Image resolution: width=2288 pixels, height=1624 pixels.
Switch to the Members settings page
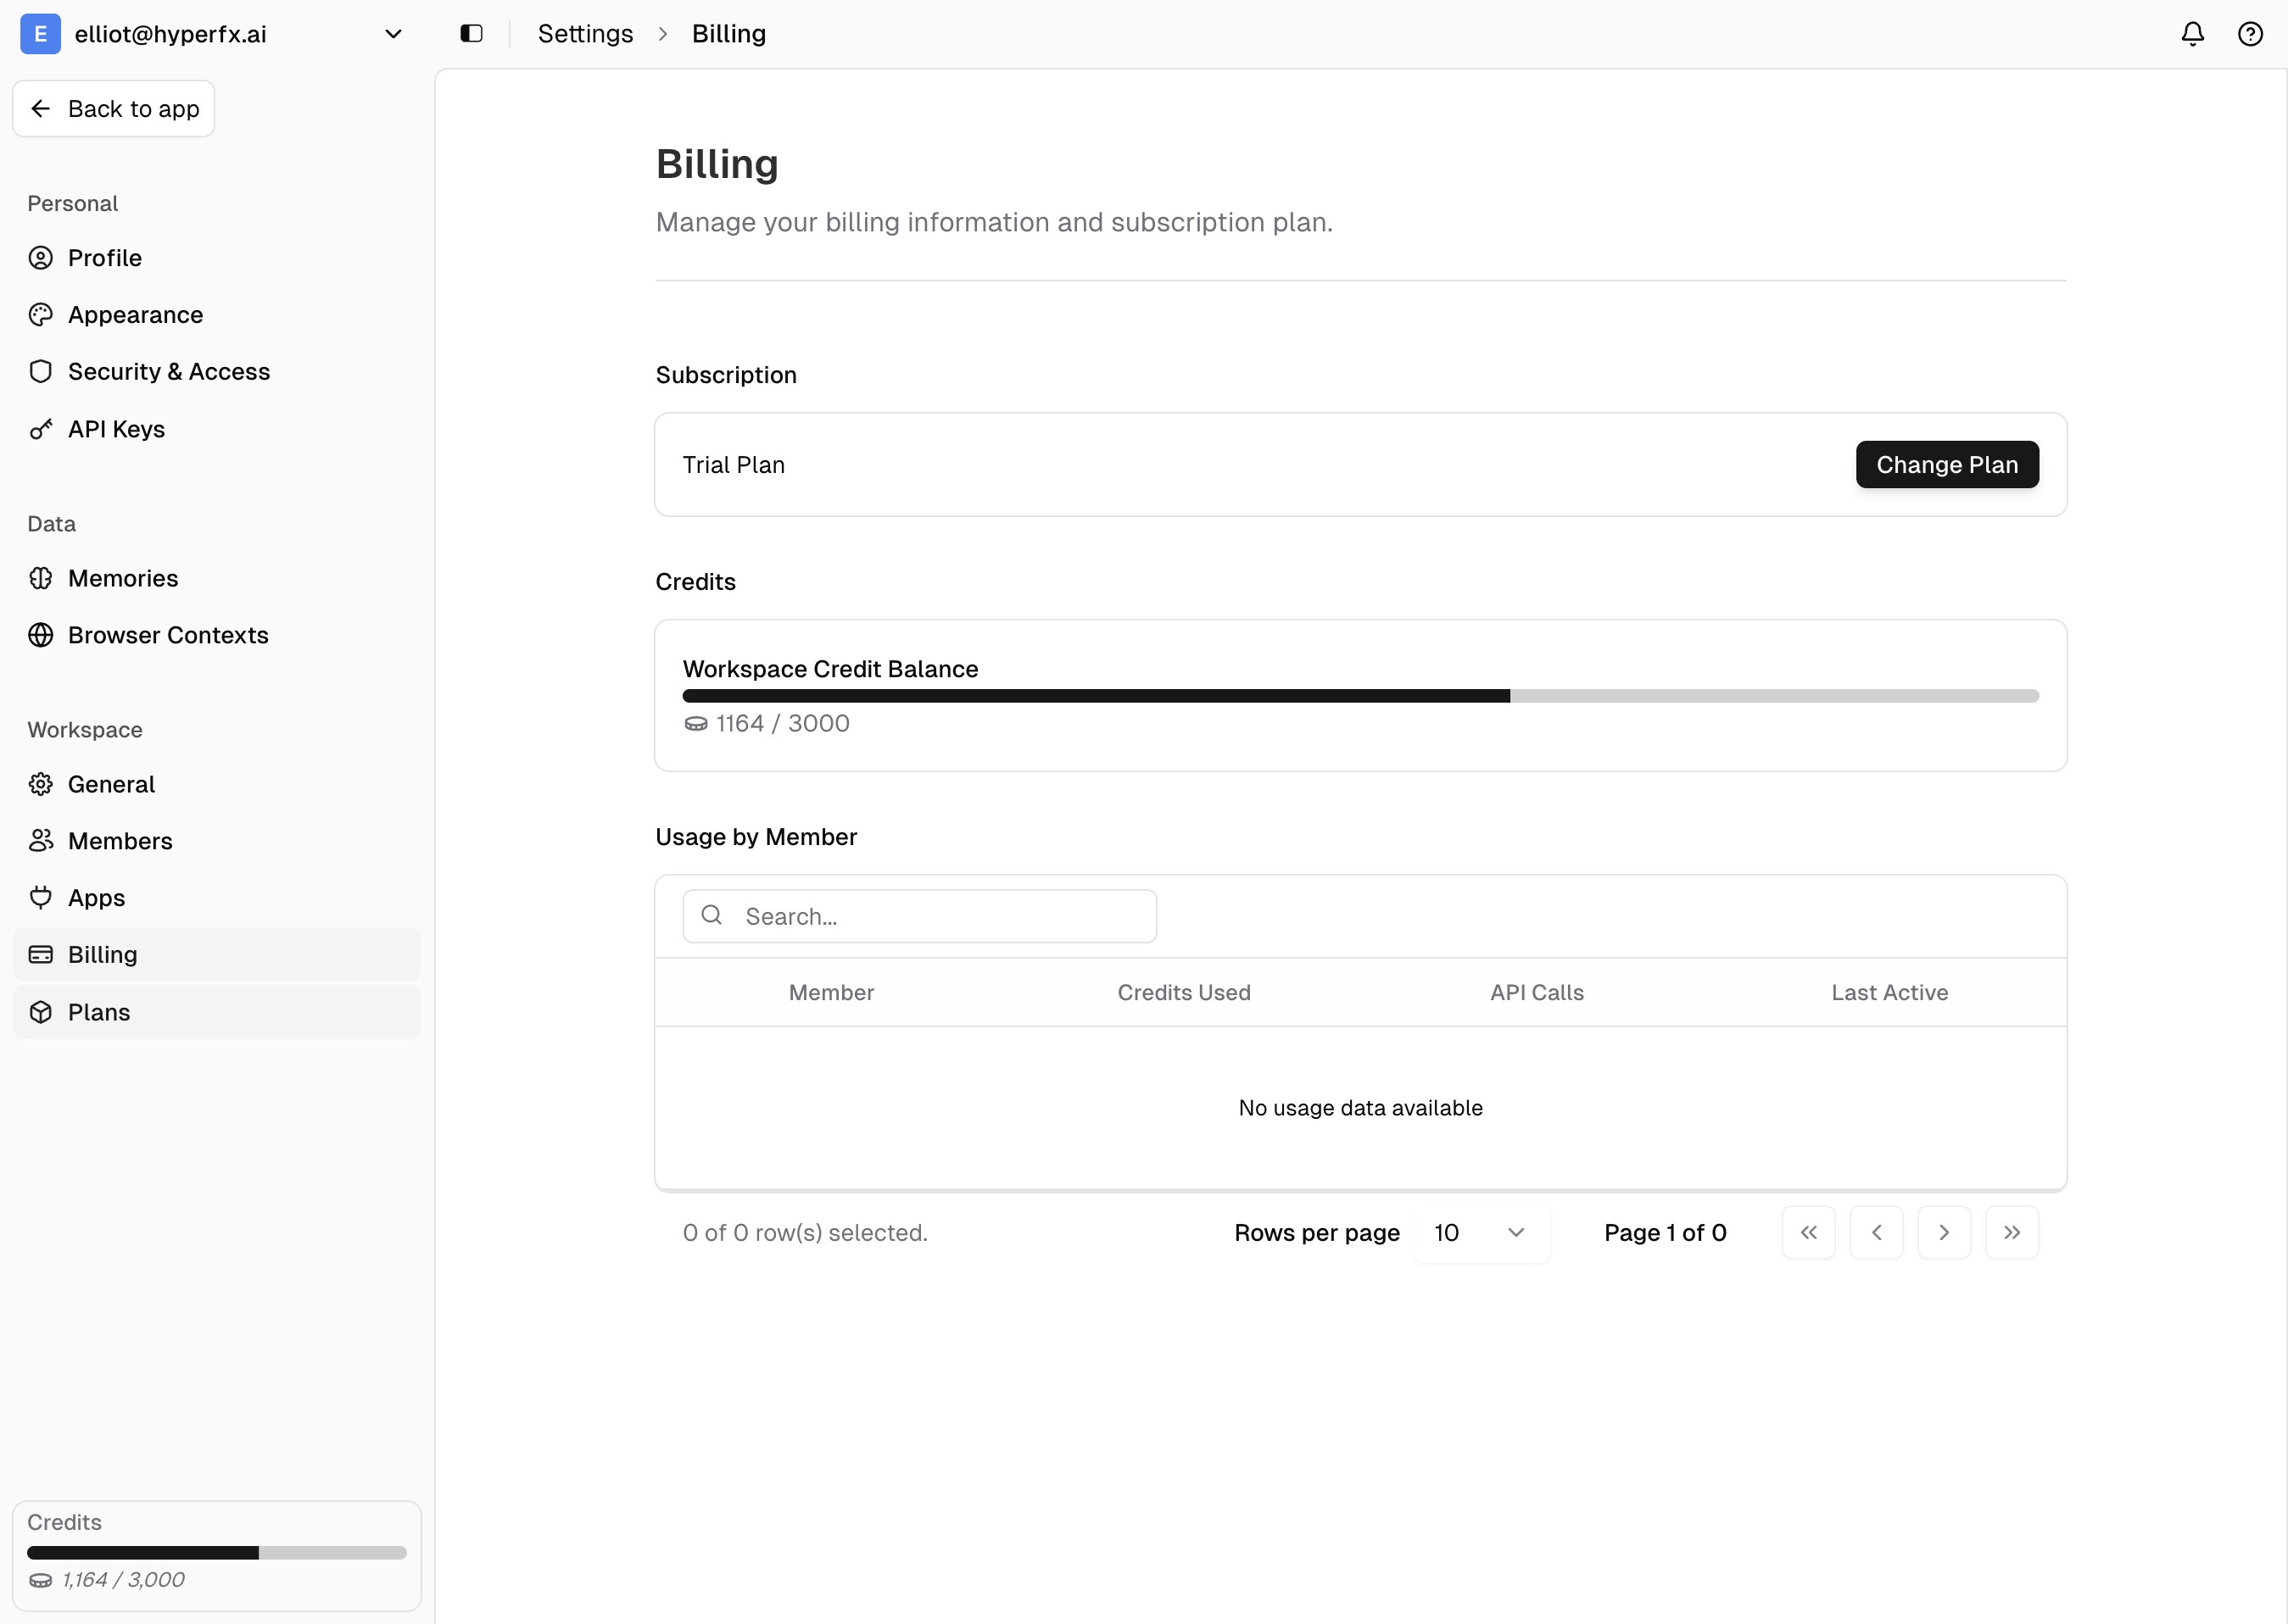[119, 840]
